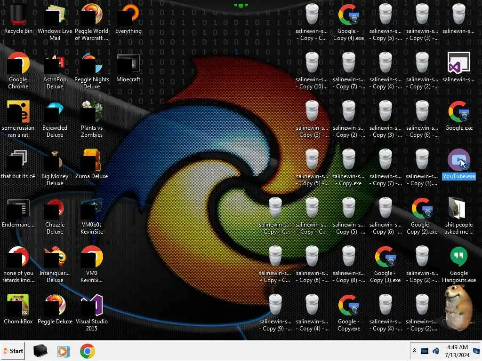
Task: Select the Minecraft desktop icon
Action: (x=129, y=68)
